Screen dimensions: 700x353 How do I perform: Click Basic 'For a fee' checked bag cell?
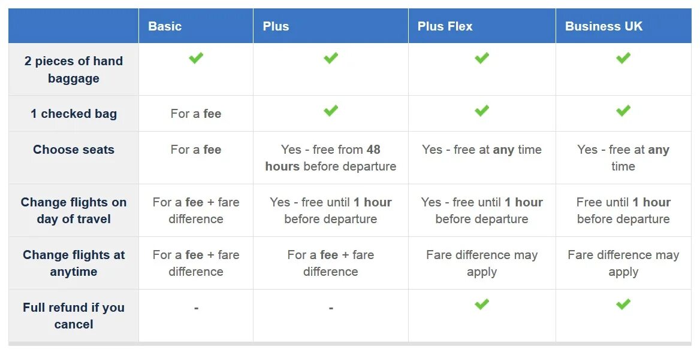tap(196, 114)
